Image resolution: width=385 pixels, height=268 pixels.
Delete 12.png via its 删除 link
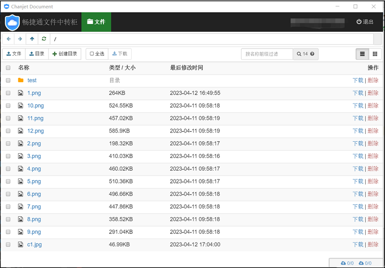click(373, 131)
